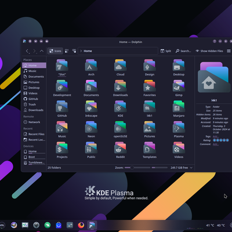This screenshot has width=232, height=232.
Task: Select the Arch folder icon
Action: click(x=91, y=66)
